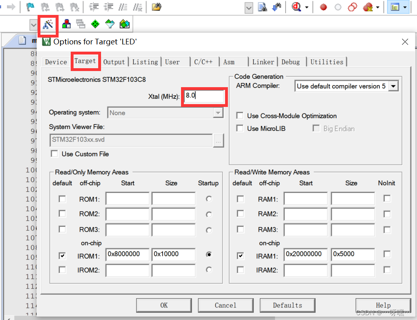The image size is (417, 320).
Task: Click the Cancel button
Action: 225,305
